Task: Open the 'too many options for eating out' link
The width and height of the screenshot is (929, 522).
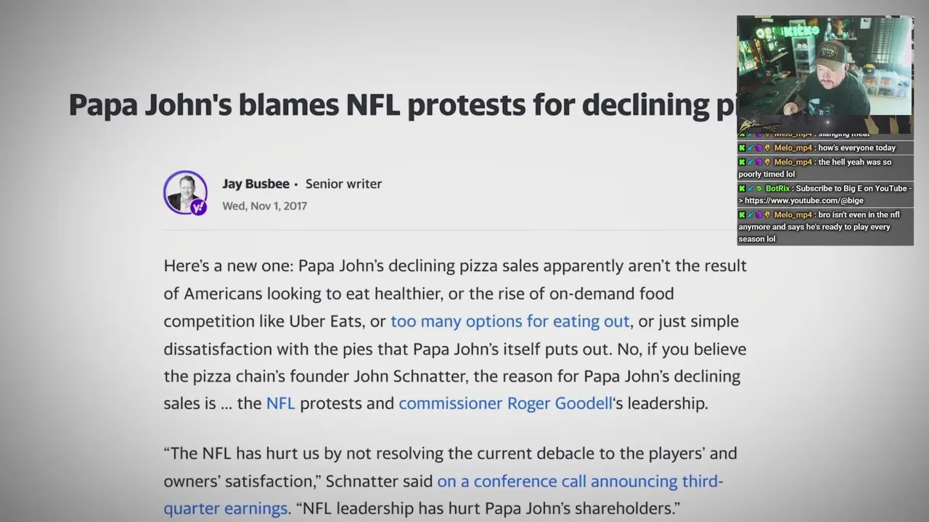Action: click(x=509, y=321)
